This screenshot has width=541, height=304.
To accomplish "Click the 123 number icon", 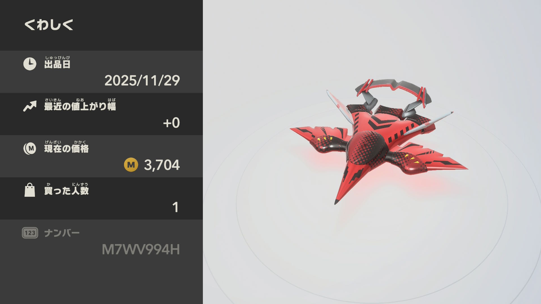I will 30,233.
